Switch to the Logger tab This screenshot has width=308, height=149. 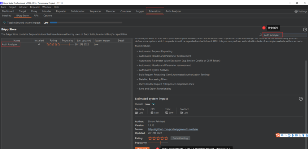click(x=140, y=11)
